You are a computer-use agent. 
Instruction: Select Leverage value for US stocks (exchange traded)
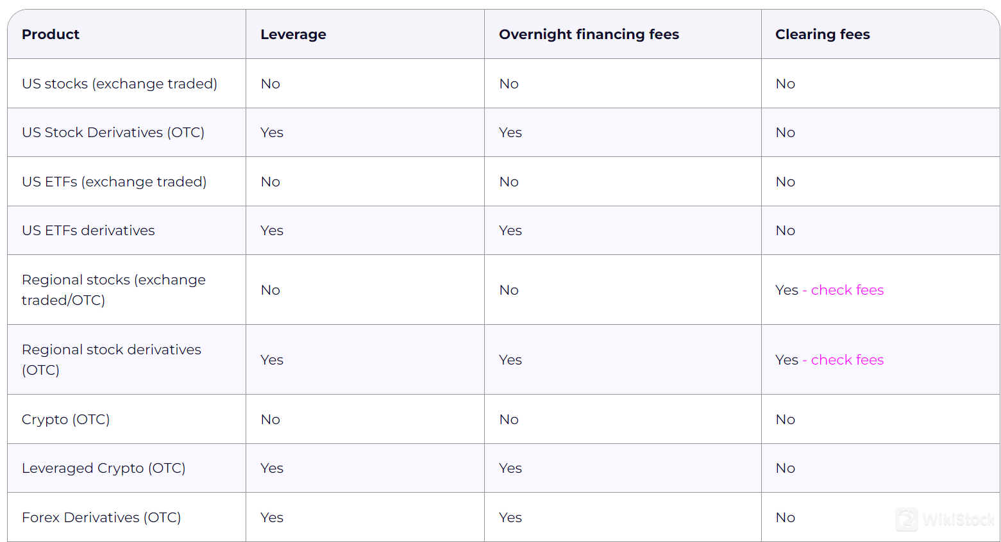click(270, 84)
